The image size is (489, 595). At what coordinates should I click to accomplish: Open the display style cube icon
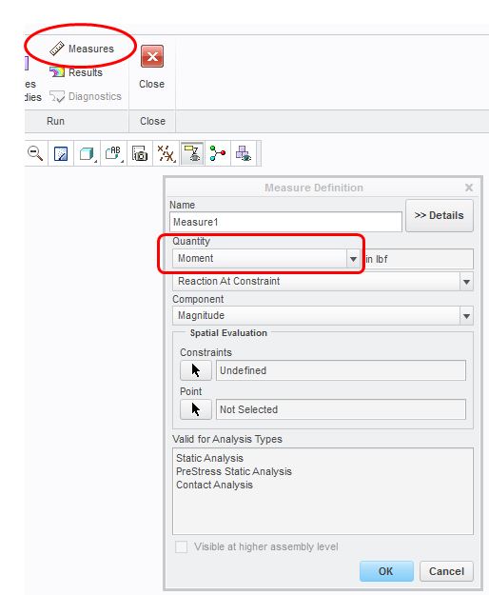[x=87, y=153]
